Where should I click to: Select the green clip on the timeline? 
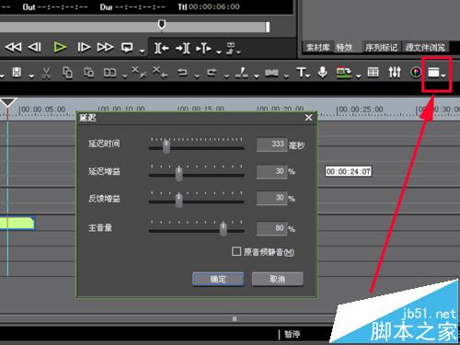coord(17,223)
